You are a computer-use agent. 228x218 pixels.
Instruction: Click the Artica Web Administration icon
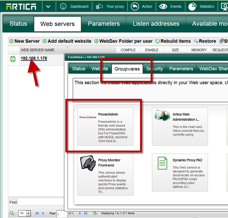coord(162,115)
